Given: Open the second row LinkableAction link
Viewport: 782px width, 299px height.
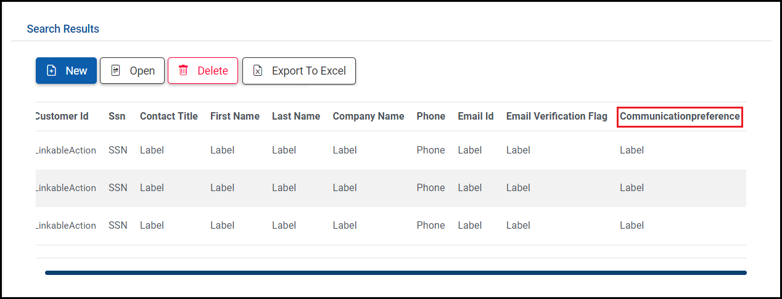Looking at the screenshot, I should 66,188.
